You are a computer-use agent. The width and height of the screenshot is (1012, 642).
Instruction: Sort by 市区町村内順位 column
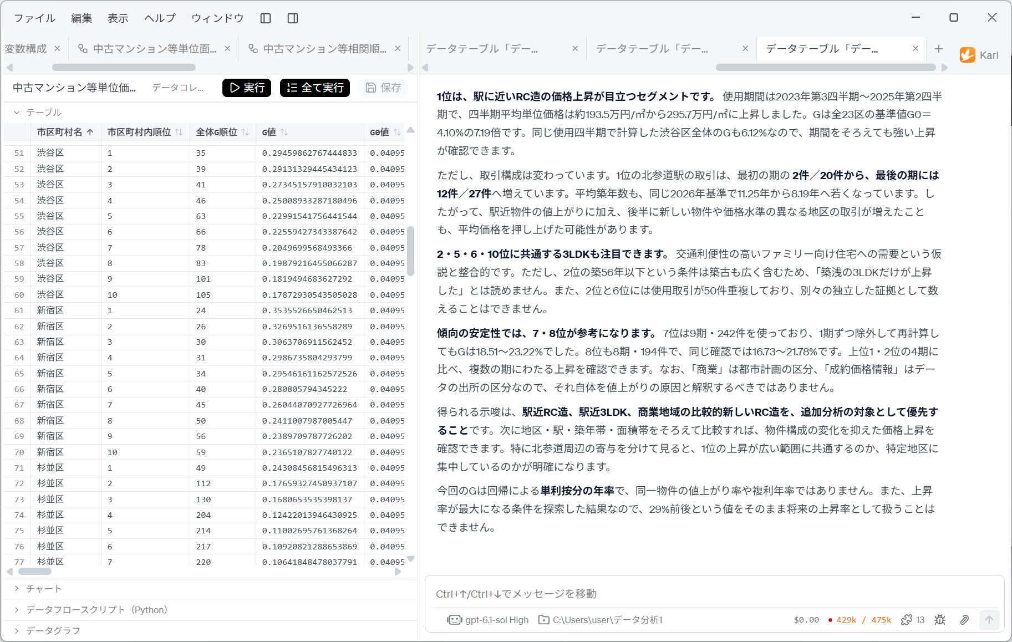pos(145,132)
